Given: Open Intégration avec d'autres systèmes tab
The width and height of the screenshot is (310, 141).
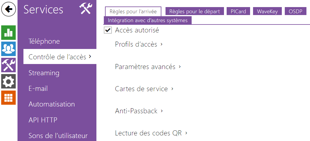Looking at the screenshot, I should [148, 20].
